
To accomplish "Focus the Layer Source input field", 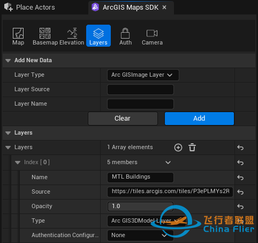I will (140, 90).
